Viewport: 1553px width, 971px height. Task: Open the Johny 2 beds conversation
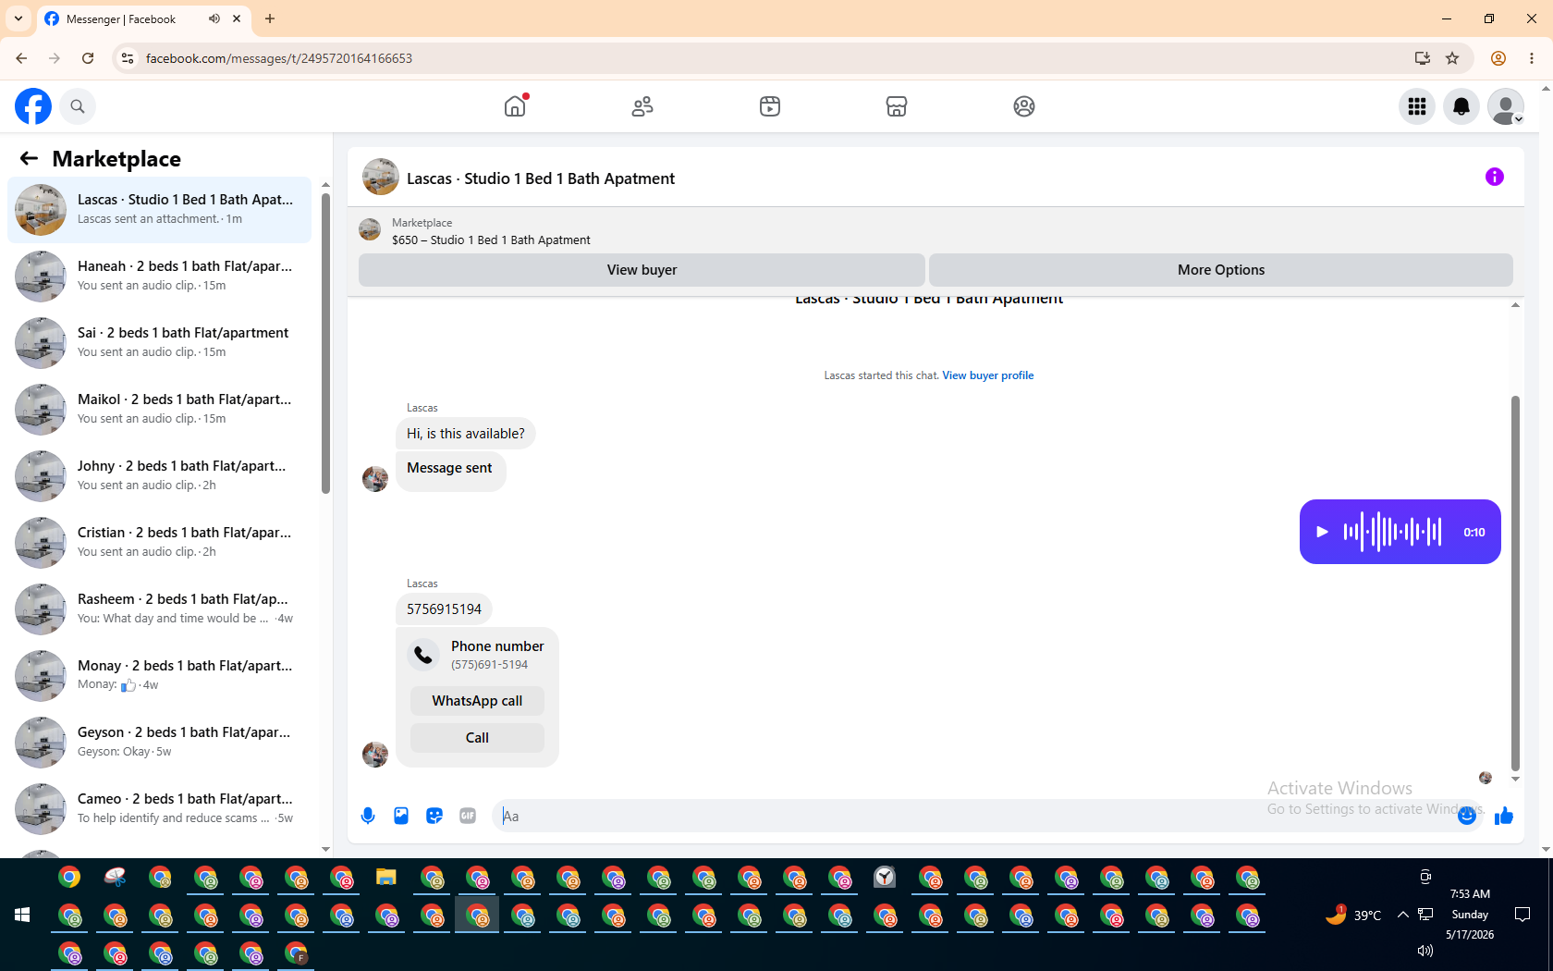click(159, 476)
